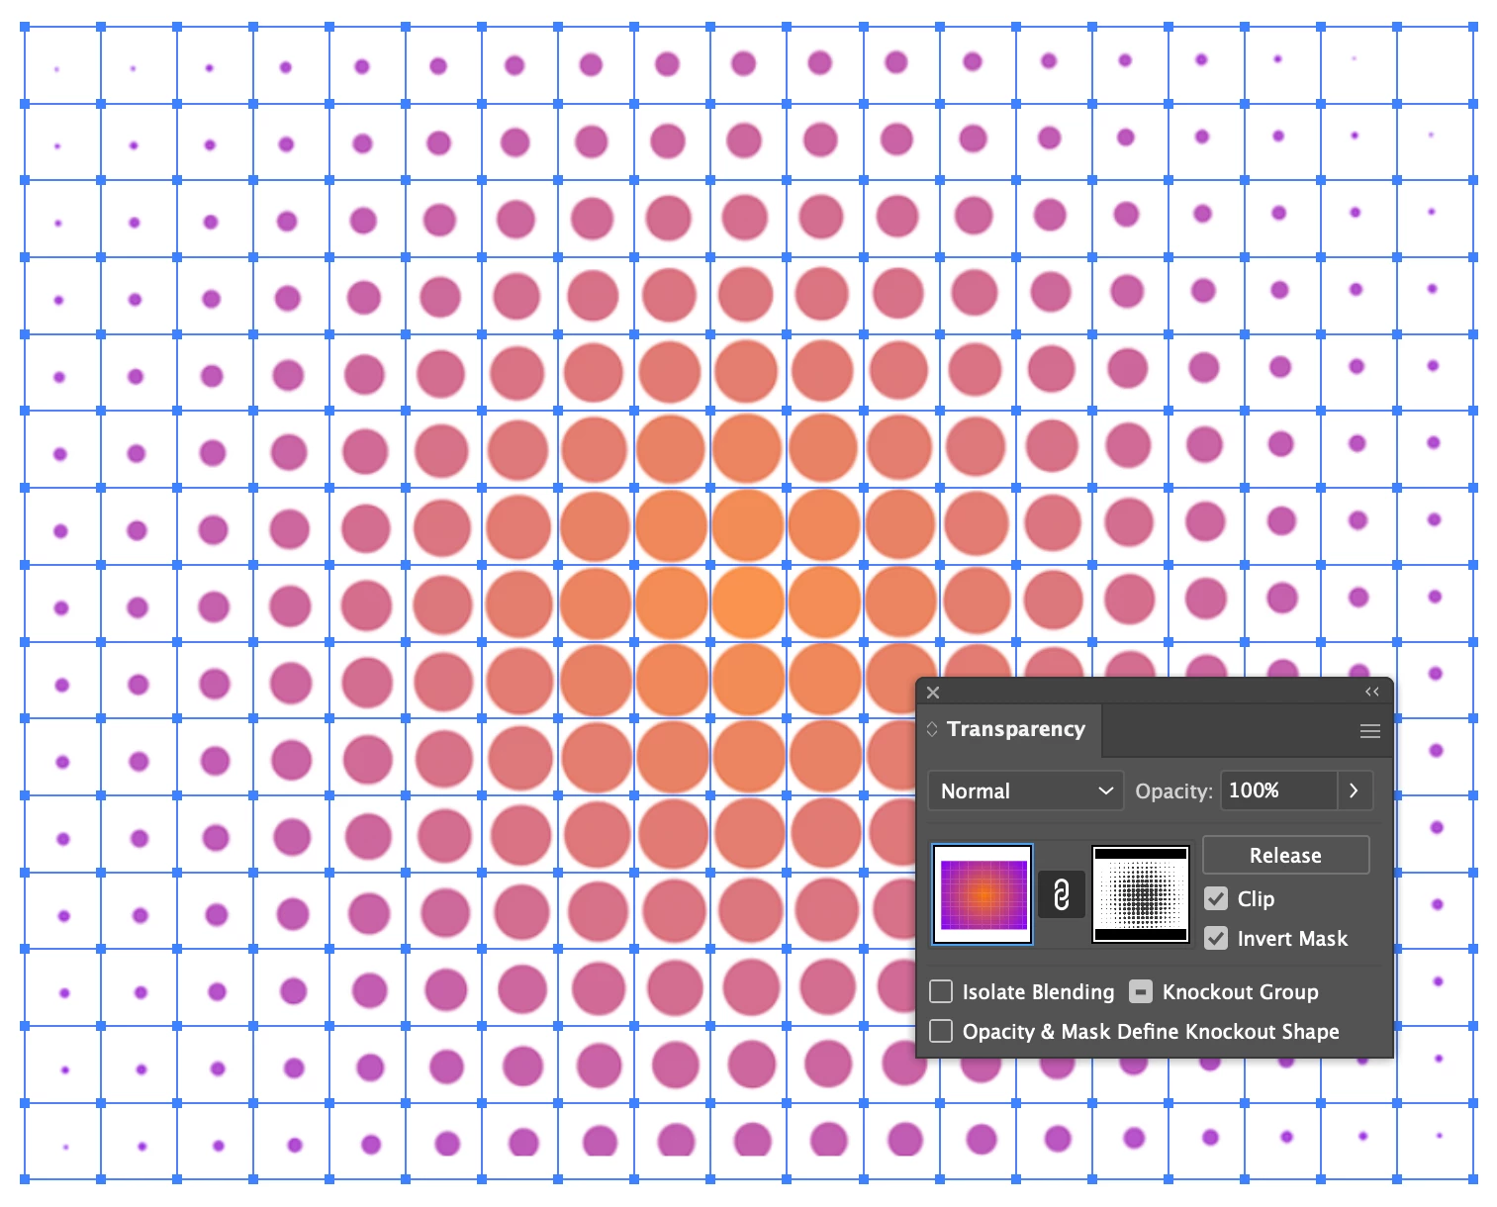Expand the Opacity slider arrow
Screen dimensions: 1497x1207
click(x=1355, y=790)
